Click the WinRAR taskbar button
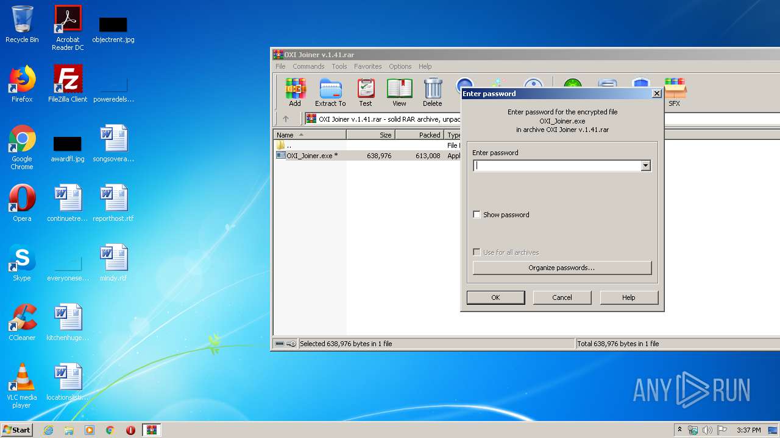The image size is (780, 438). click(x=152, y=430)
